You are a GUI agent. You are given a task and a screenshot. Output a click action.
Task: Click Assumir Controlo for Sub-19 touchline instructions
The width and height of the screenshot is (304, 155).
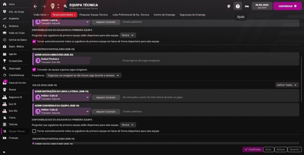coord(106,97)
